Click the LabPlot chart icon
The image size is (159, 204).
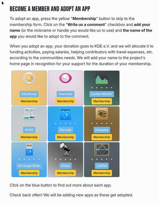pyautogui.click(x=102, y=150)
